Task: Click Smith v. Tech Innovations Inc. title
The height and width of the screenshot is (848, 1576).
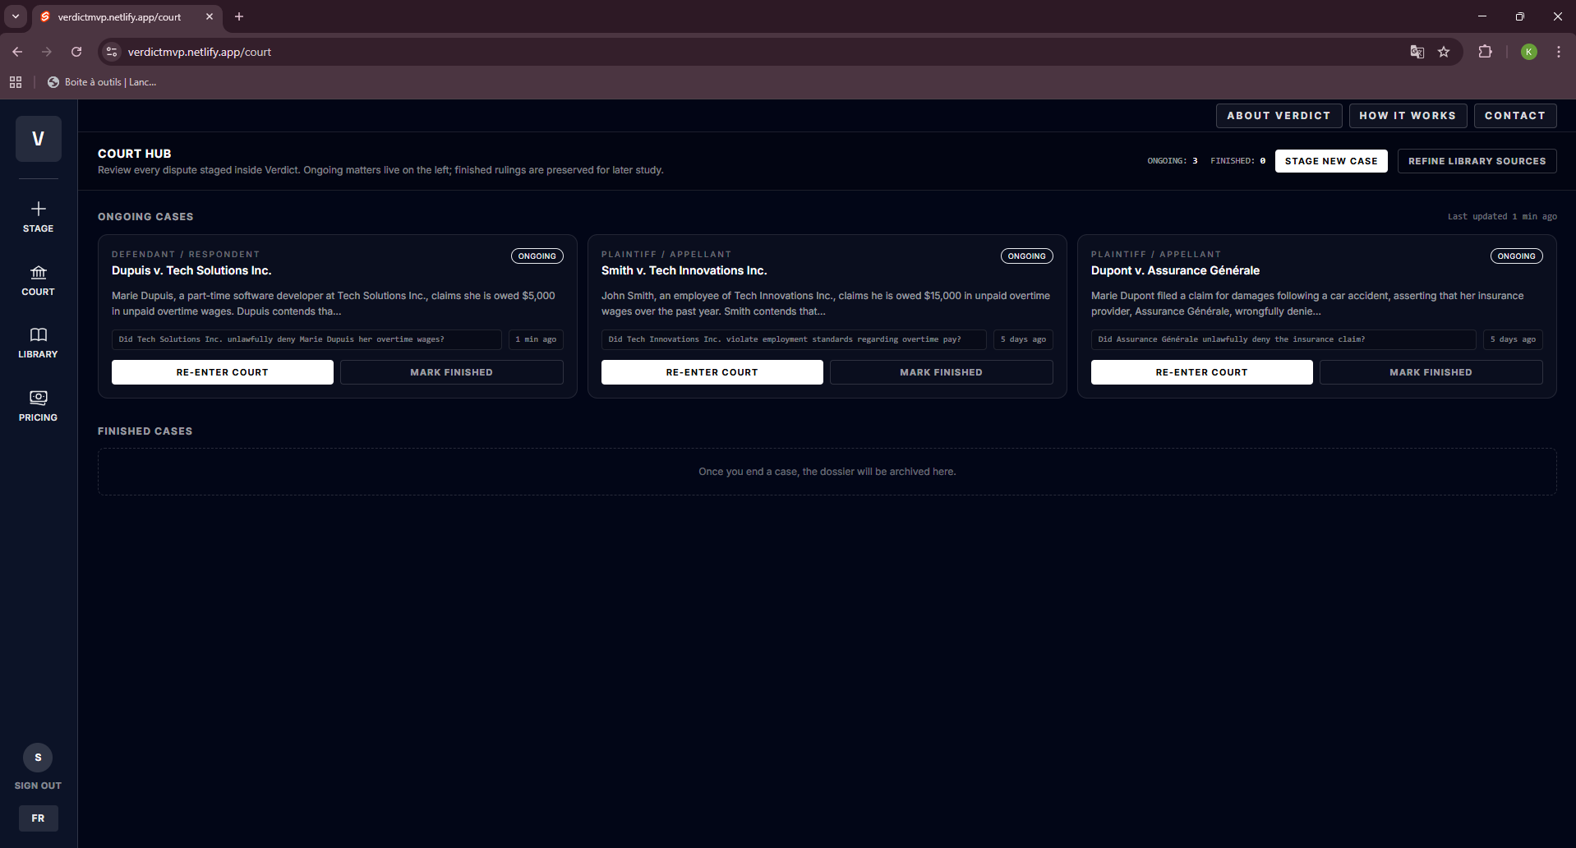Action: (684, 270)
